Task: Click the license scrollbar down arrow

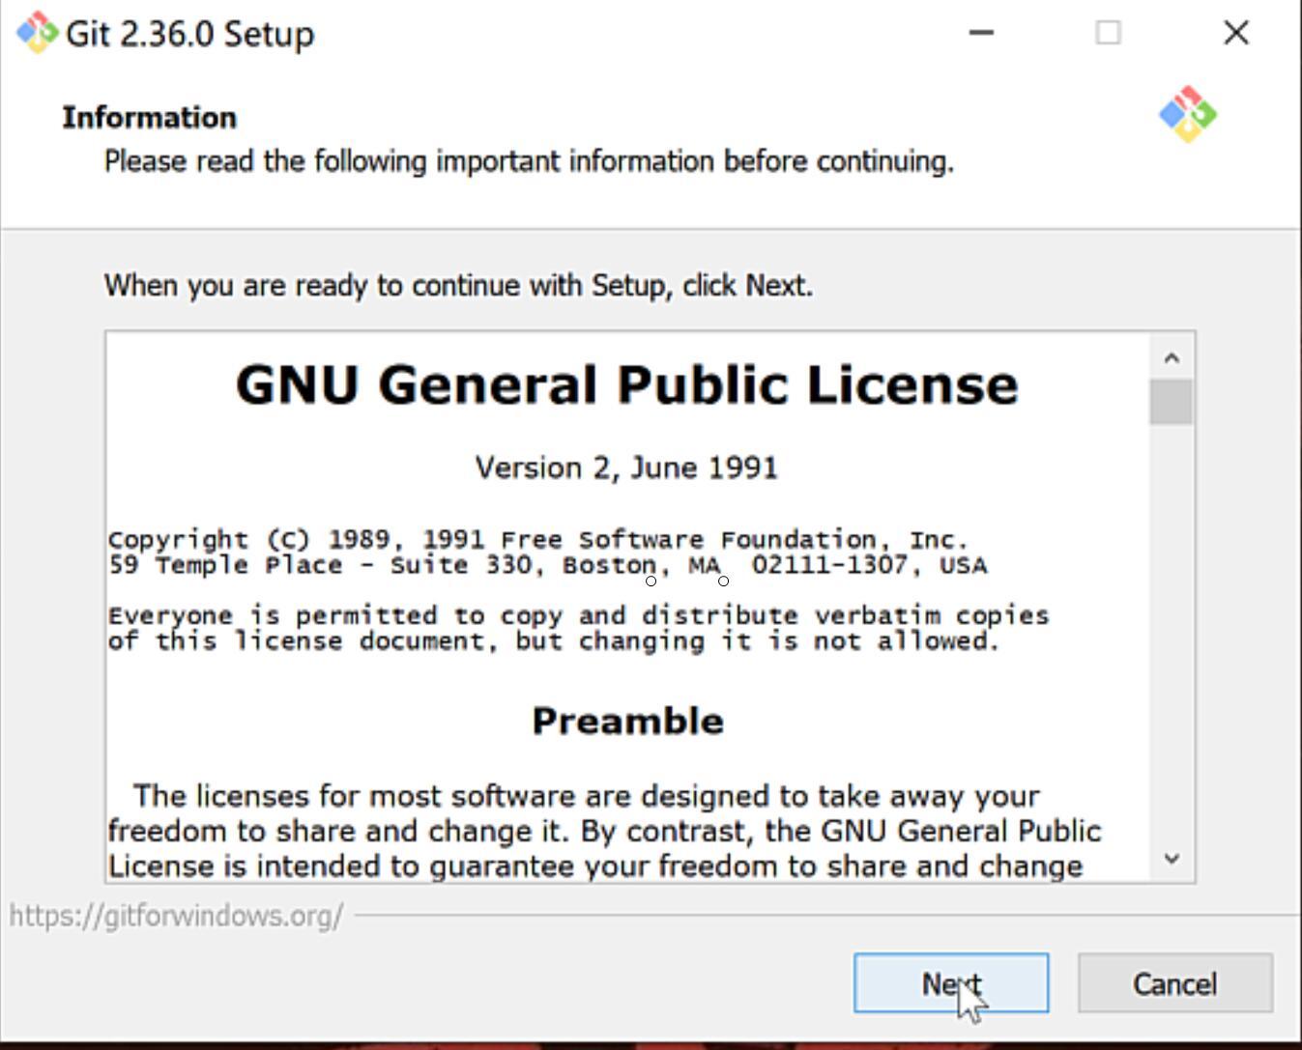Action: [1172, 858]
